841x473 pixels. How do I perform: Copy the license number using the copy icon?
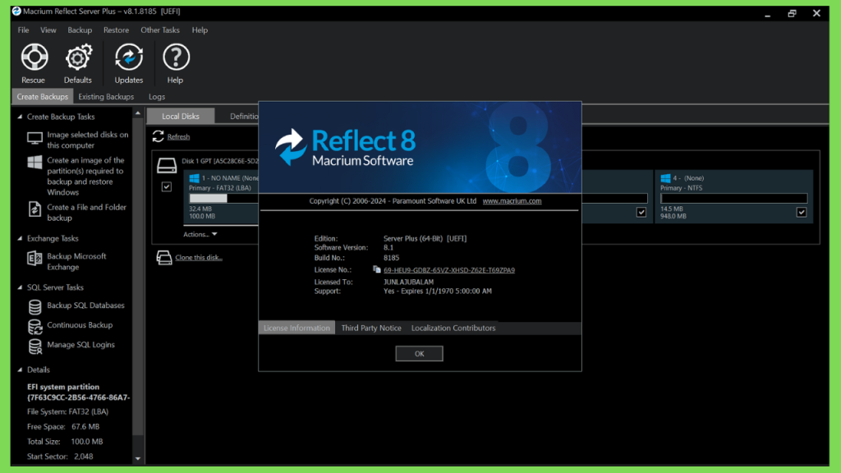376,269
